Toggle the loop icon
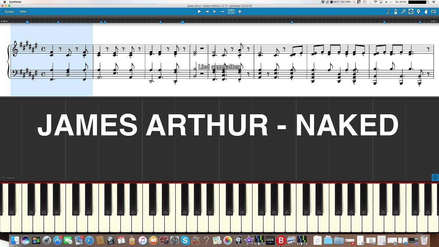The height and width of the screenshot is (247, 439). [x=434, y=12]
